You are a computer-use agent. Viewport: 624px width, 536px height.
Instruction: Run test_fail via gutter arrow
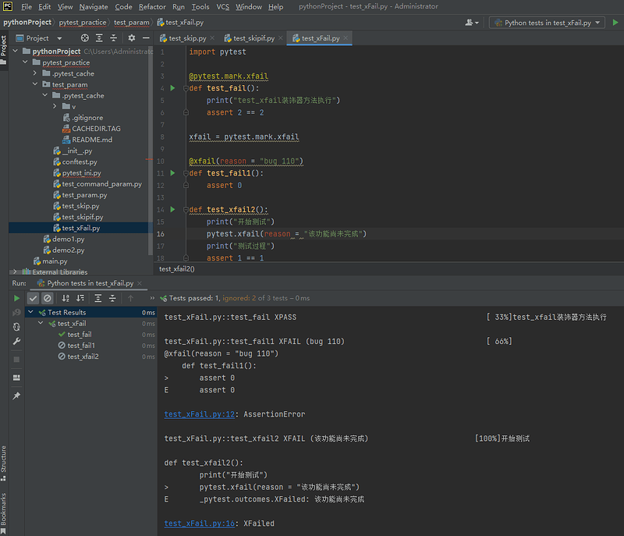pos(172,88)
